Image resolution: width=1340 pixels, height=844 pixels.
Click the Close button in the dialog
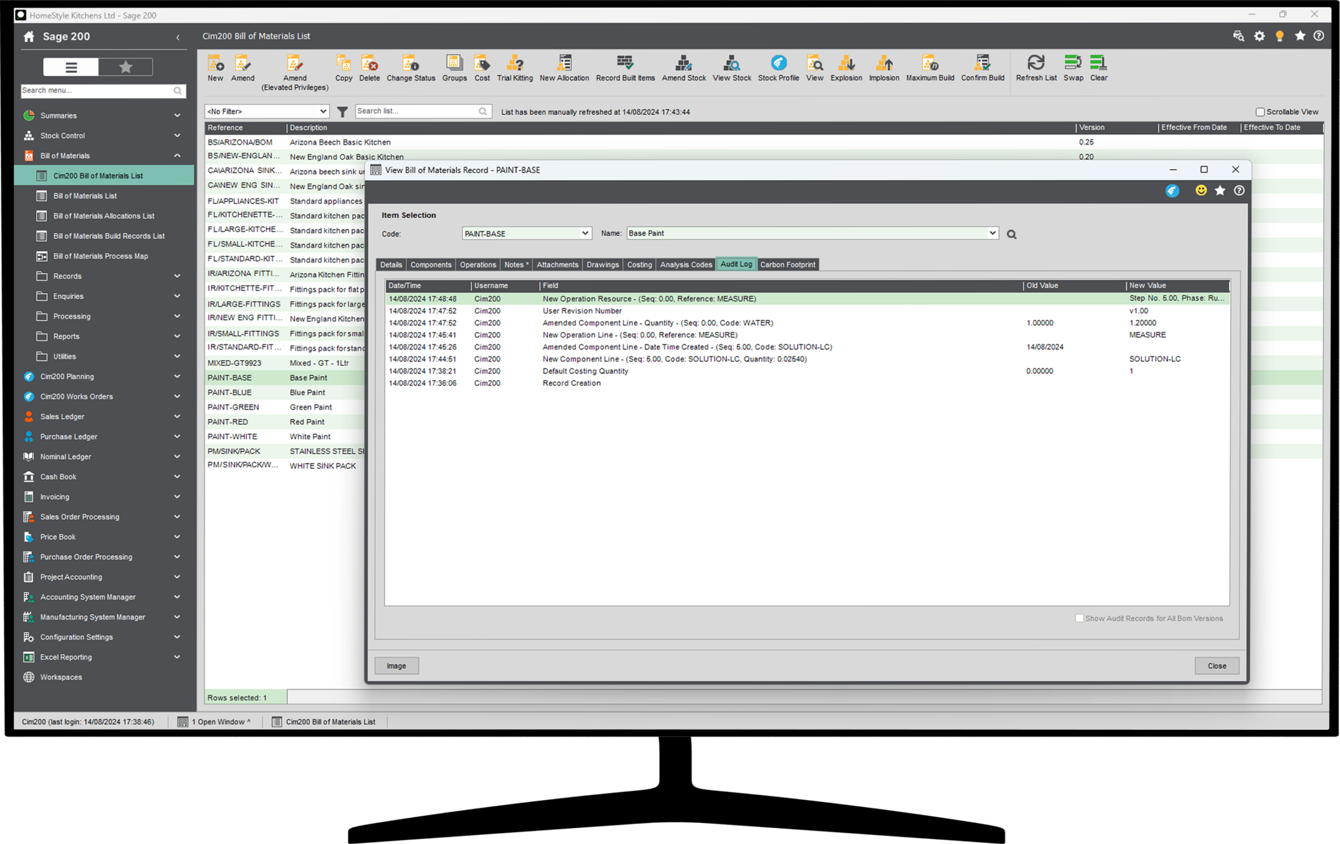tap(1216, 665)
